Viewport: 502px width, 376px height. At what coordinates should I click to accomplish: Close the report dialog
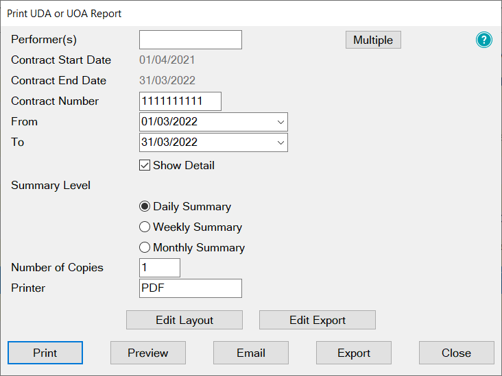(457, 353)
